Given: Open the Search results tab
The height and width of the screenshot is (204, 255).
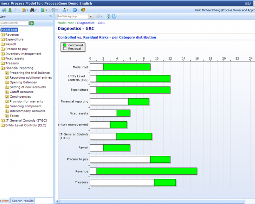Looking at the screenshot, I should [x=23, y=201].
